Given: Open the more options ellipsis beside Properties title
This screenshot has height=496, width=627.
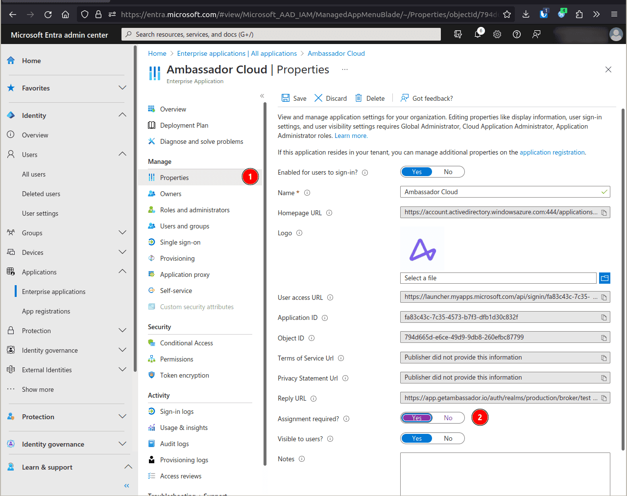Looking at the screenshot, I should click(345, 69).
